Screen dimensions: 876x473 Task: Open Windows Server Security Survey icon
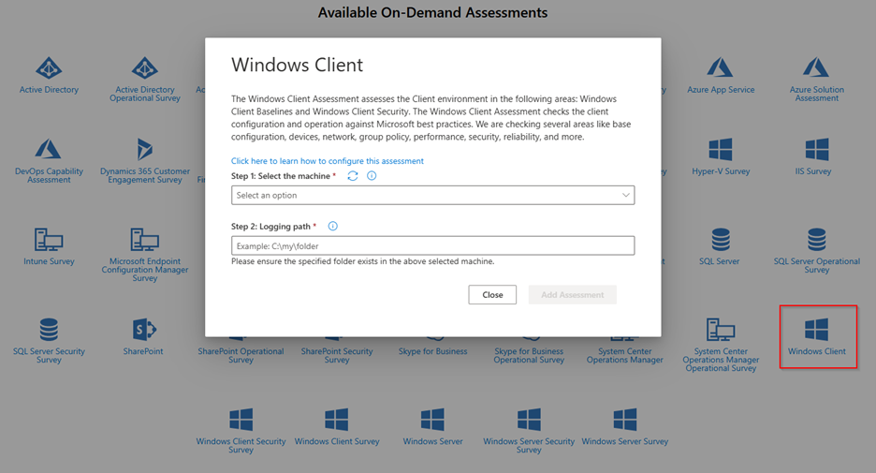(529, 420)
